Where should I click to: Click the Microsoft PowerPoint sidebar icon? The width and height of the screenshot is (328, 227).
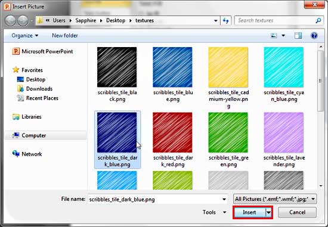click(x=16, y=51)
